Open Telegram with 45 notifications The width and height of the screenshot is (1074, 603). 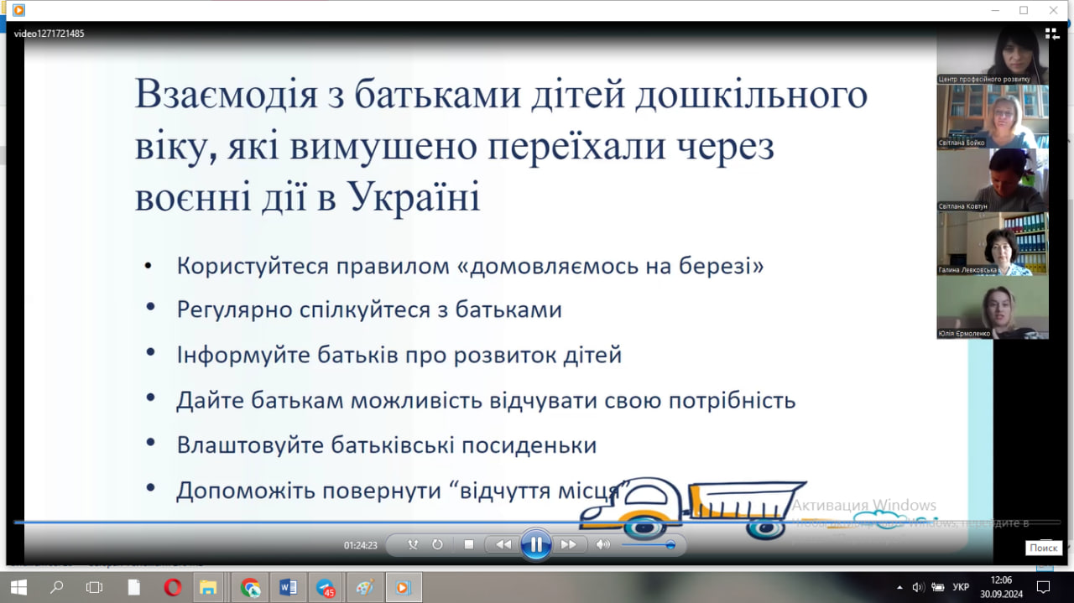tap(326, 587)
